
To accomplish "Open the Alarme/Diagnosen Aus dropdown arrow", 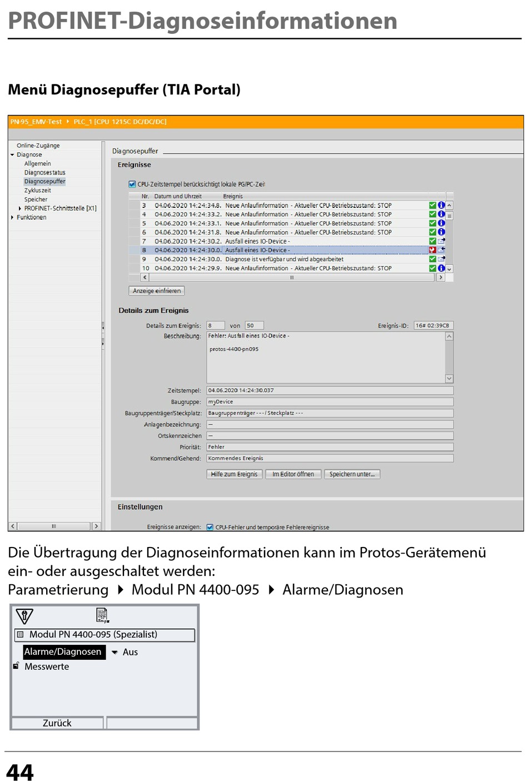I will [115, 652].
